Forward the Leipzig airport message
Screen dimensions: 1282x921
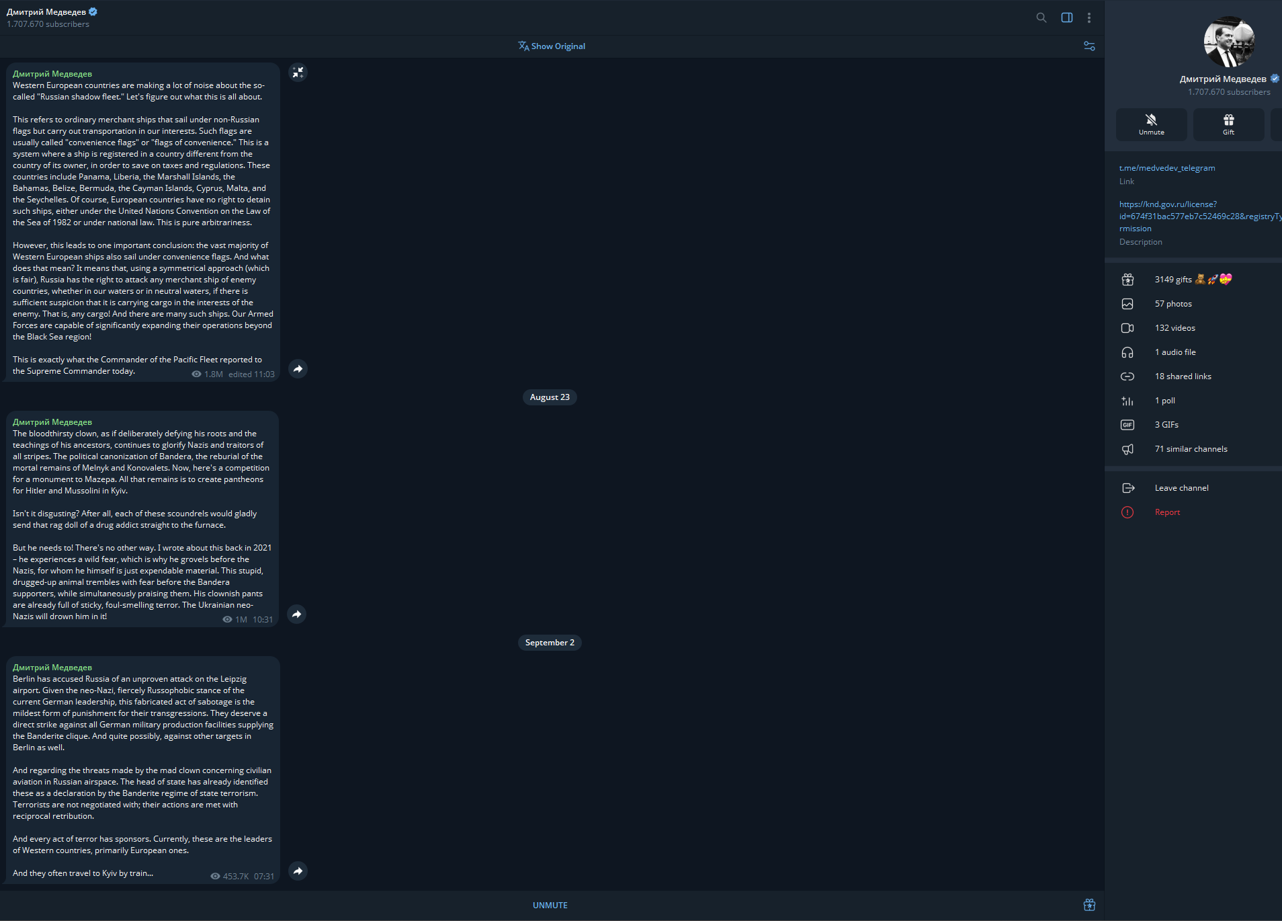coord(298,871)
